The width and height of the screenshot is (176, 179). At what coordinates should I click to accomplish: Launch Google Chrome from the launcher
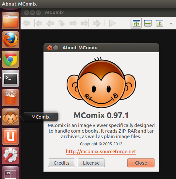[10, 59]
